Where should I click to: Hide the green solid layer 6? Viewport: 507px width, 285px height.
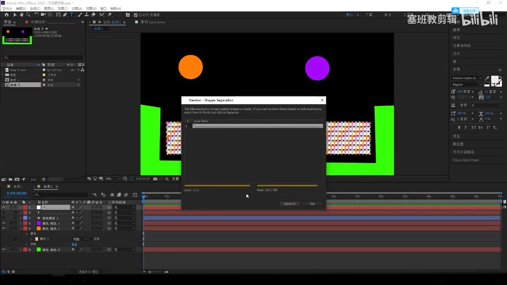[x=4, y=250]
